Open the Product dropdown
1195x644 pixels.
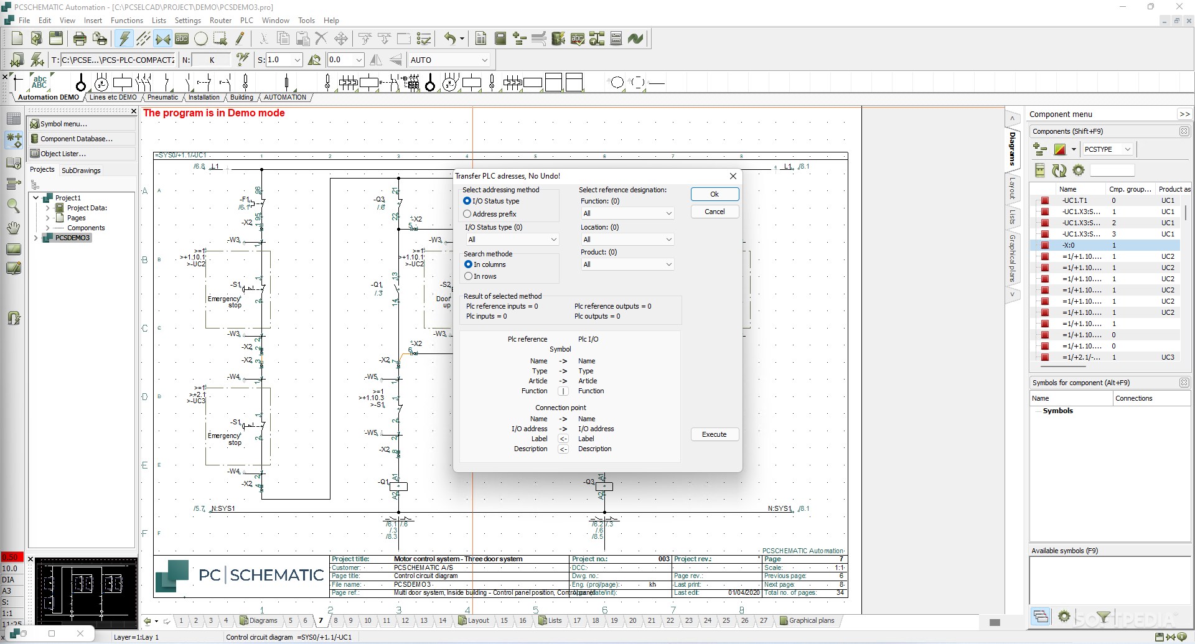(627, 264)
